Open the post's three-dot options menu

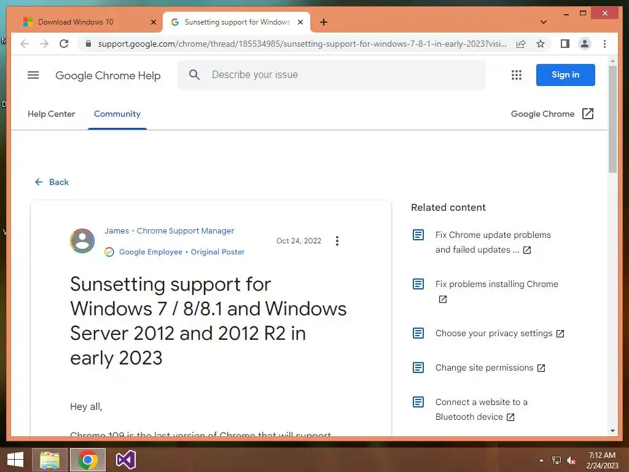coord(337,241)
